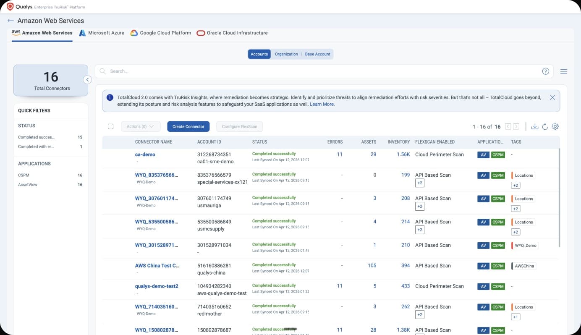Expand +2 tags for usmcsupply row
The height and width of the screenshot is (335, 581).
516,232
